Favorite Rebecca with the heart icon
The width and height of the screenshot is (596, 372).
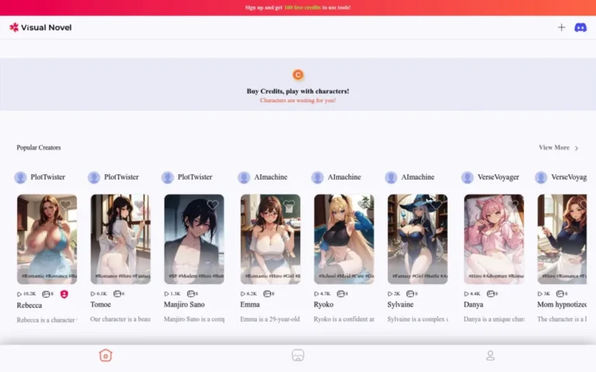[66, 205]
